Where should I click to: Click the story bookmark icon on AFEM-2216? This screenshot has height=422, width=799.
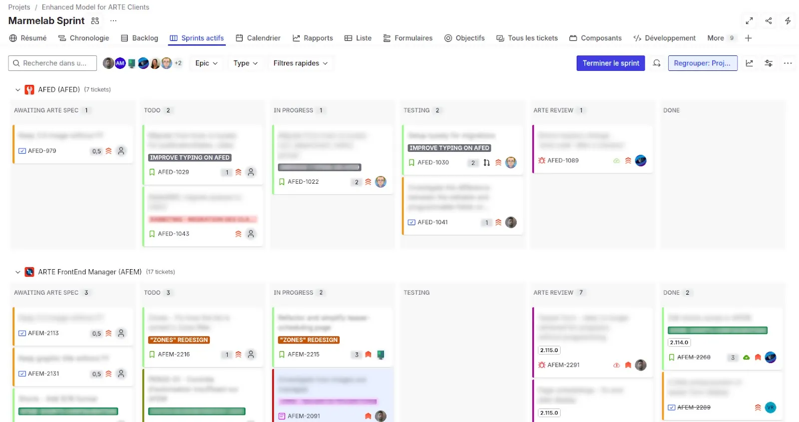tap(152, 355)
